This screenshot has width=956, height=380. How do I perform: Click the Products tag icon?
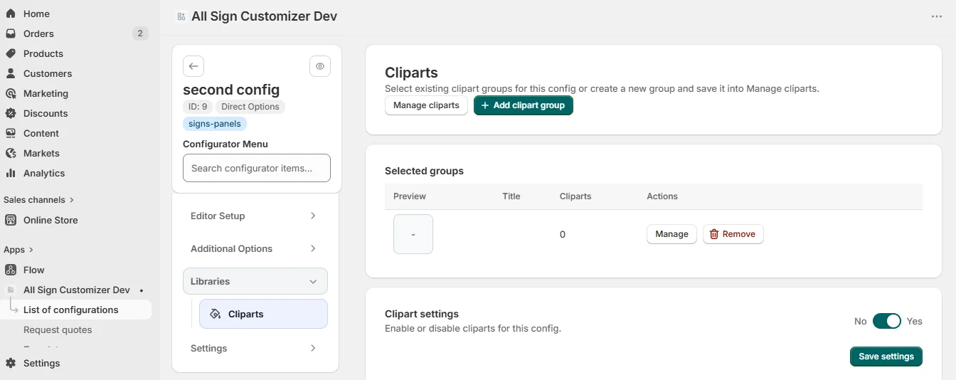click(11, 53)
